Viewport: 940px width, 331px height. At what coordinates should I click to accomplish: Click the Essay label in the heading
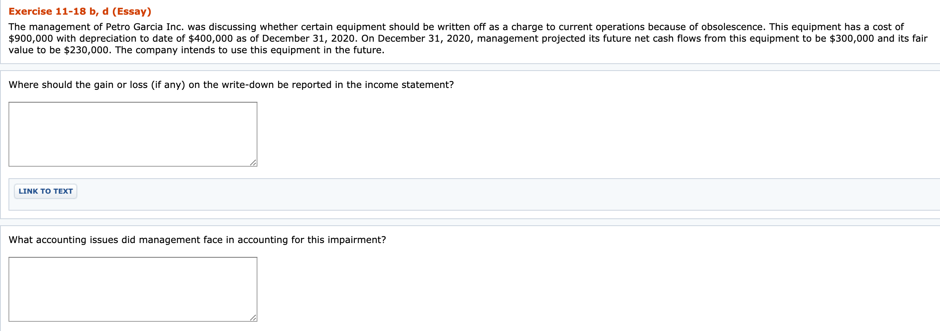point(131,11)
